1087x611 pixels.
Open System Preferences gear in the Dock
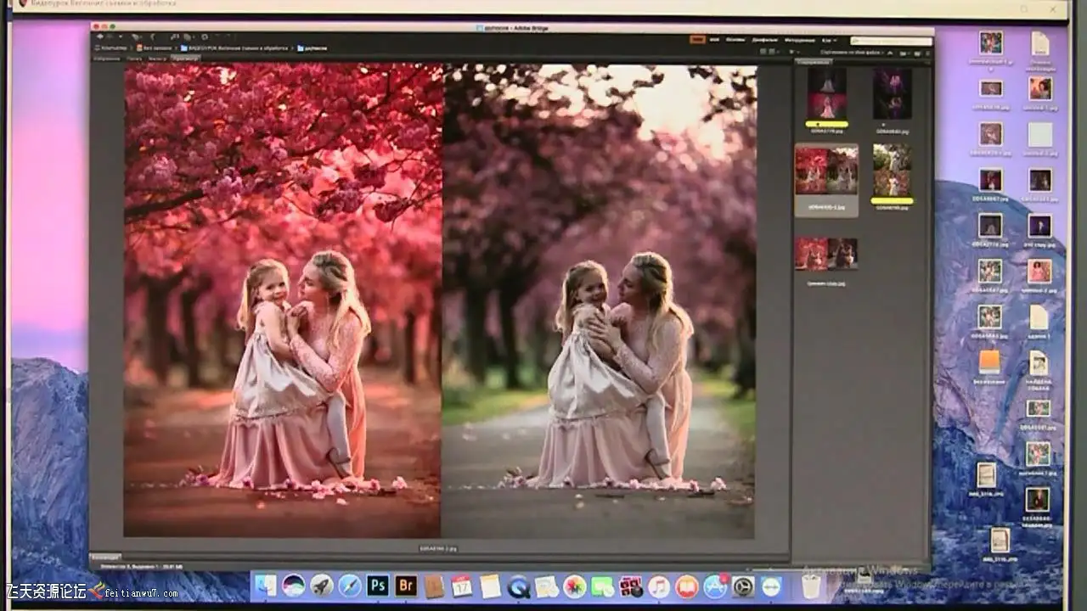(743, 586)
